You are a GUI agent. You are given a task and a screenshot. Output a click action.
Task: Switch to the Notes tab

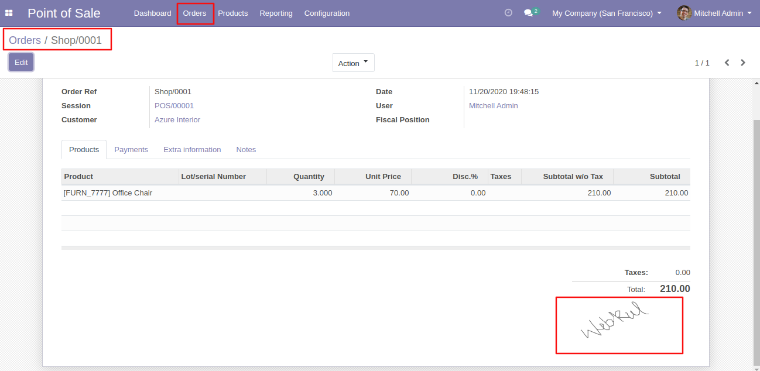tap(246, 150)
